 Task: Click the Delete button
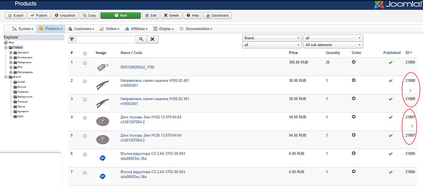pyautogui.click(x=171, y=16)
